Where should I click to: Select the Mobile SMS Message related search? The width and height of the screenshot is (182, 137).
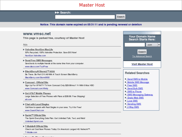tap(138, 82)
